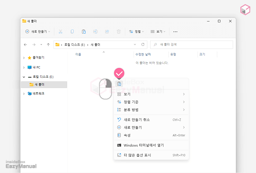The height and width of the screenshot is (173, 256).
Task: Sort by 이름 column header
Action: pos(78,54)
